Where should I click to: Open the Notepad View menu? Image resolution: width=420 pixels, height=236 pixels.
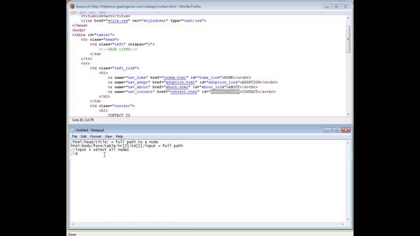[x=108, y=136]
